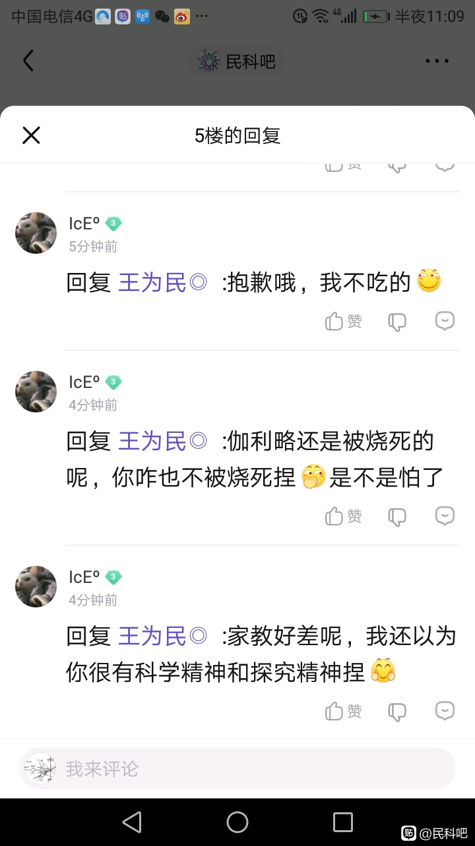Open 王为民 profile link in first reply
Screen dimensions: 475x846
pyautogui.click(x=162, y=283)
